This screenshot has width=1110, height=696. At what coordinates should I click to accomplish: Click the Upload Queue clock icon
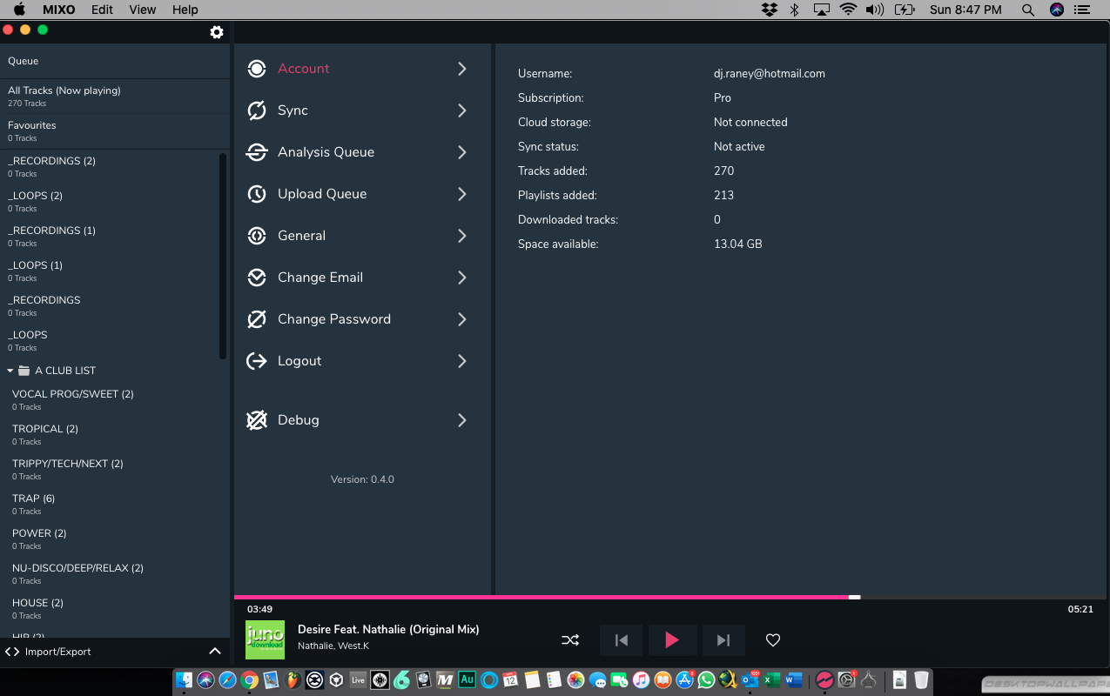coord(256,194)
